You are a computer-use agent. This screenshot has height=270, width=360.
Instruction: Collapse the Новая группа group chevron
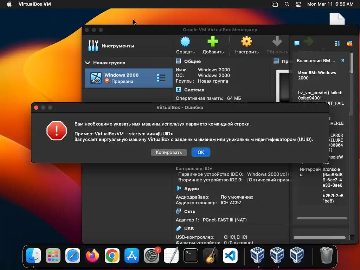(x=88, y=63)
